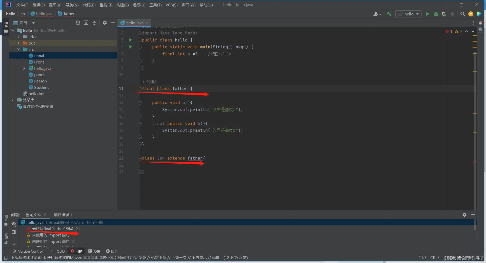486x263 pixels.
Task: Click the red error stripe marker
Action: pos(475,162)
